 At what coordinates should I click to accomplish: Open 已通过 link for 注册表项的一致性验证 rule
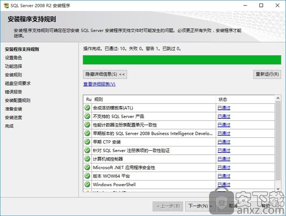tap(224, 150)
